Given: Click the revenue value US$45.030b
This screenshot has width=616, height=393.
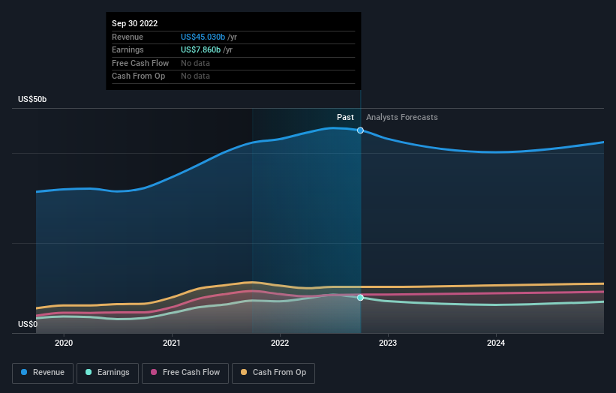Looking at the screenshot, I should (203, 37).
